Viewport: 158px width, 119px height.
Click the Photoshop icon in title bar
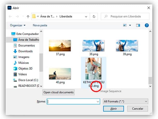pyautogui.click(x=10, y=8)
